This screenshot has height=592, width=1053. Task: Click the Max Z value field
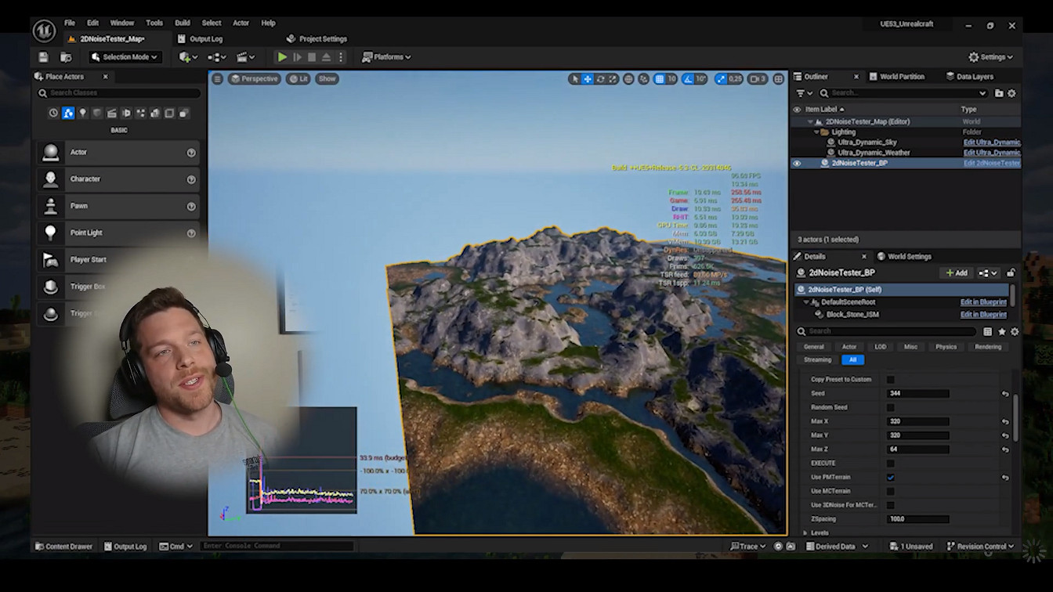click(917, 449)
